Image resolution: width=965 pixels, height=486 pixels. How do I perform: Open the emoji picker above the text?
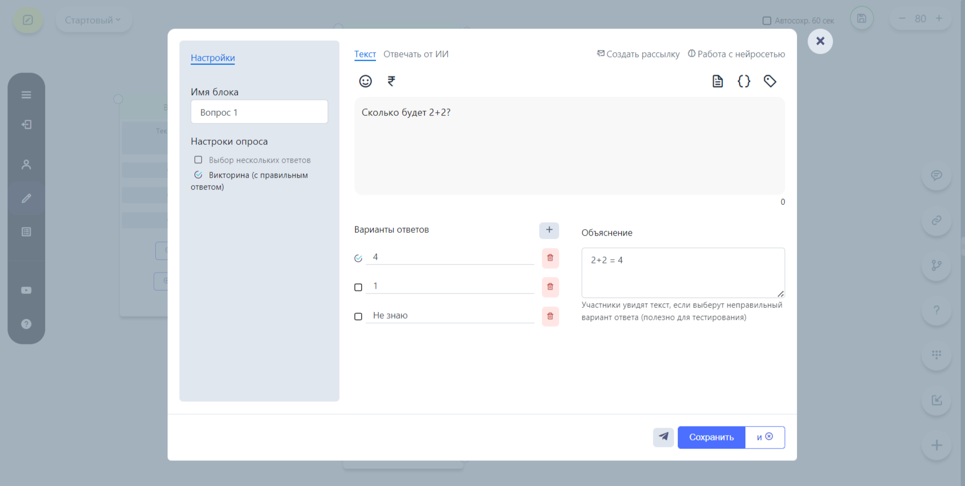tap(365, 81)
